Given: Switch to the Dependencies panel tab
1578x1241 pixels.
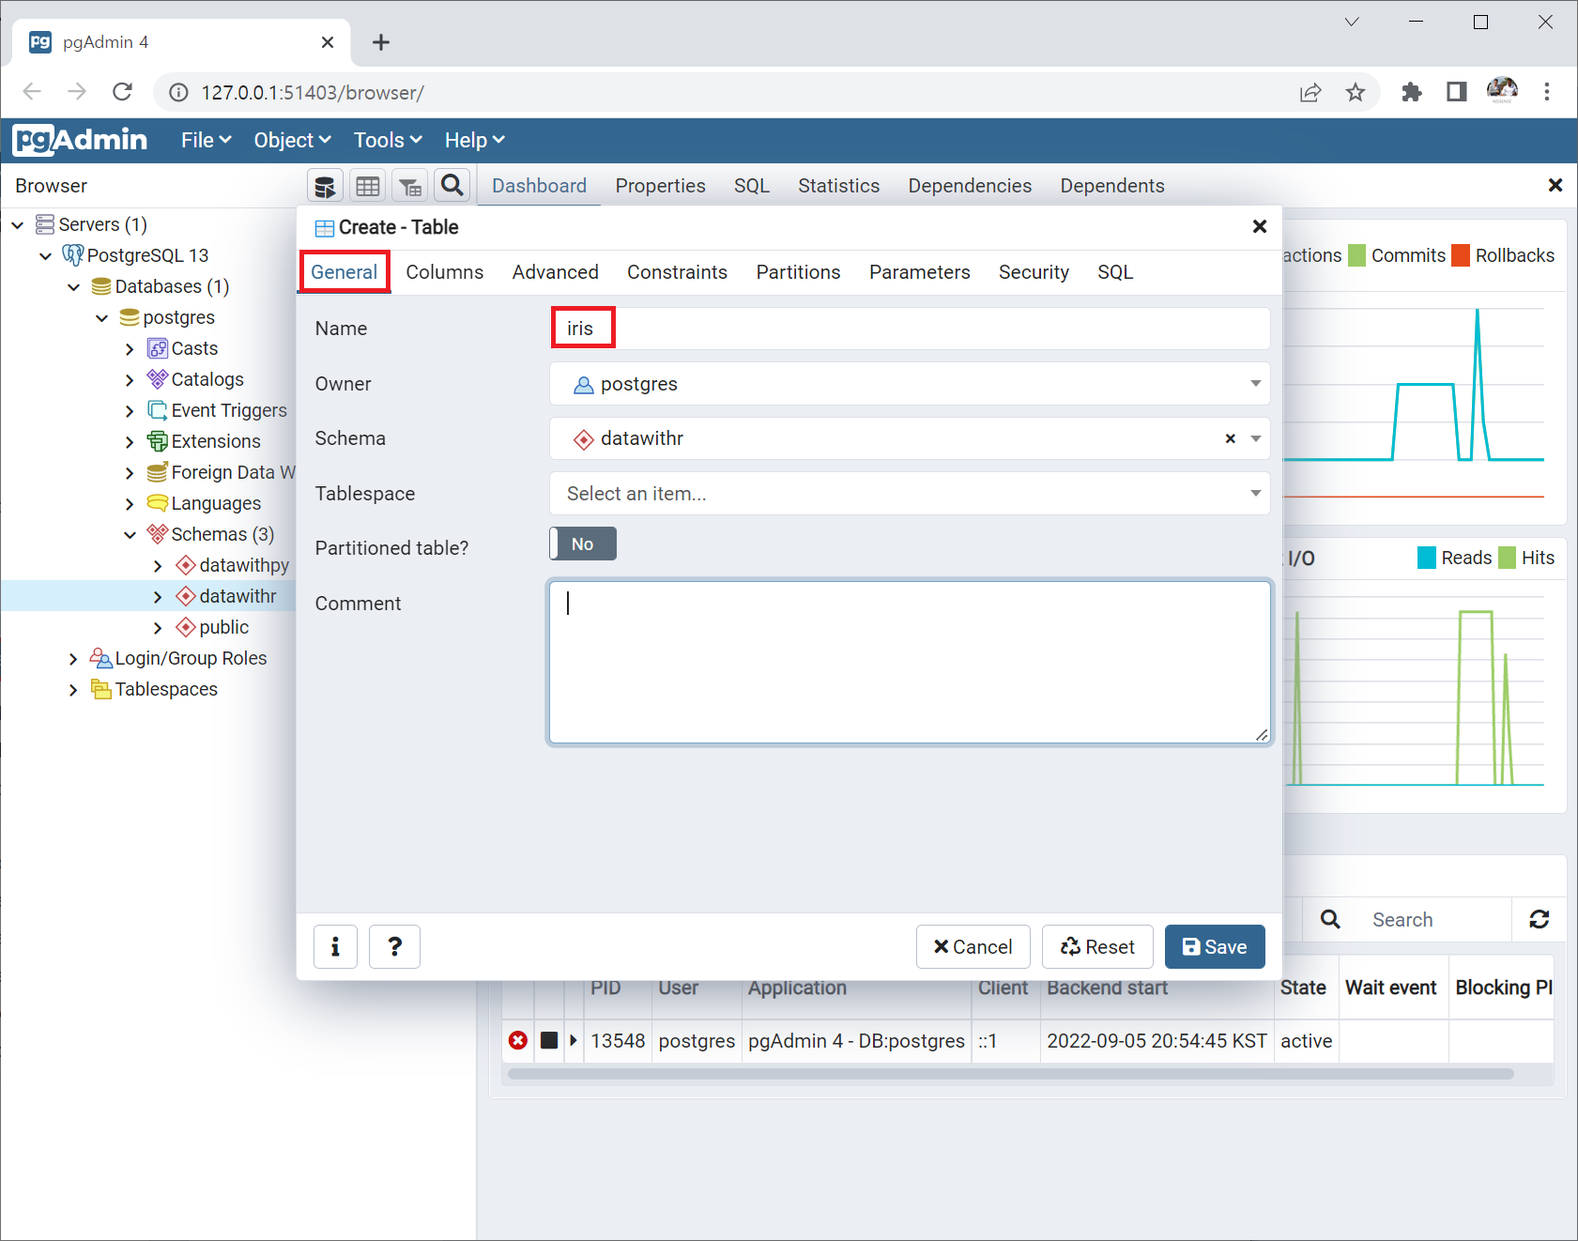Looking at the screenshot, I should point(970,186).
